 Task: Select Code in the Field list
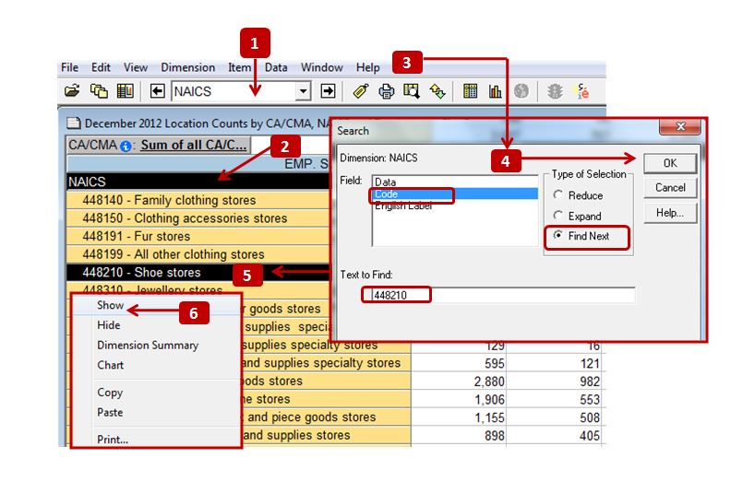(455, 194)
